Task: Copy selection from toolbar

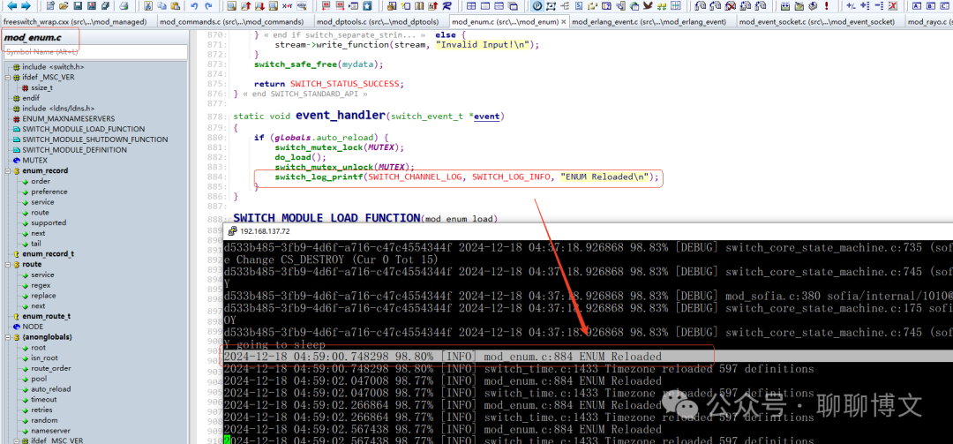Action: click(x=161, y=6)
